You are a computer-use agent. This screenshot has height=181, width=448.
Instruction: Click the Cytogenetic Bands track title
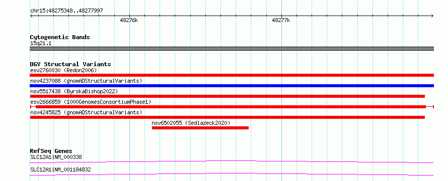pyautogui.click(x=60, y=37)
